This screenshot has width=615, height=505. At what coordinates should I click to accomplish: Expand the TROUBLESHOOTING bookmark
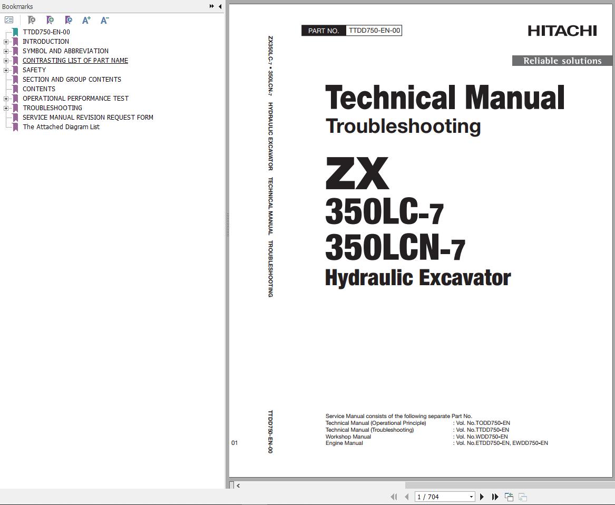pos(6,108)
